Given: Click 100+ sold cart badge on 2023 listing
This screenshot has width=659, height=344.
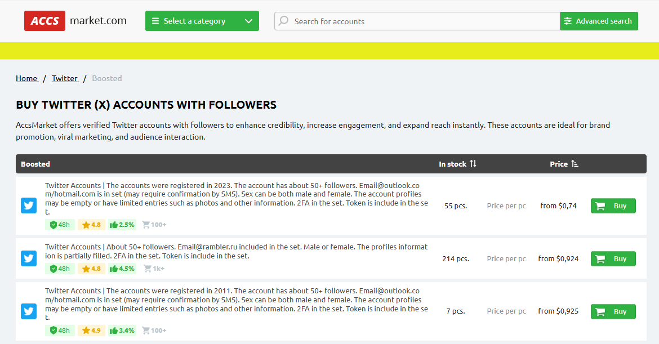Looking at the screenshot, I should point(154,225).
